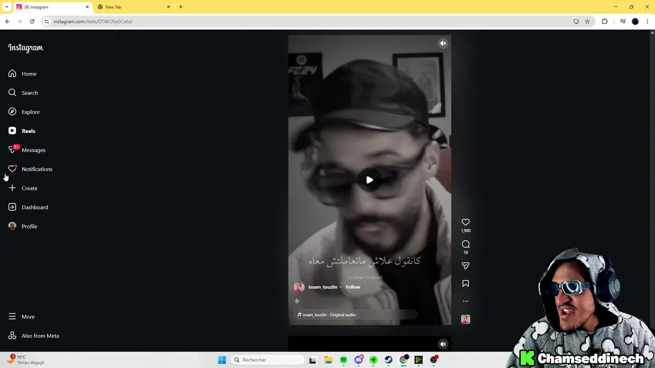Open Reels from the sidebar

23,131
